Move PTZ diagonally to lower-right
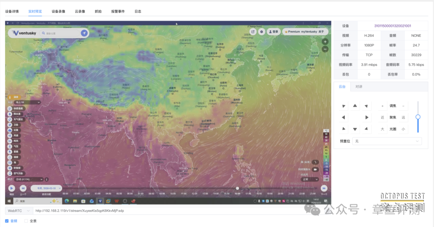434x227 pixels. pyautogui.click(x=366, y=129)
